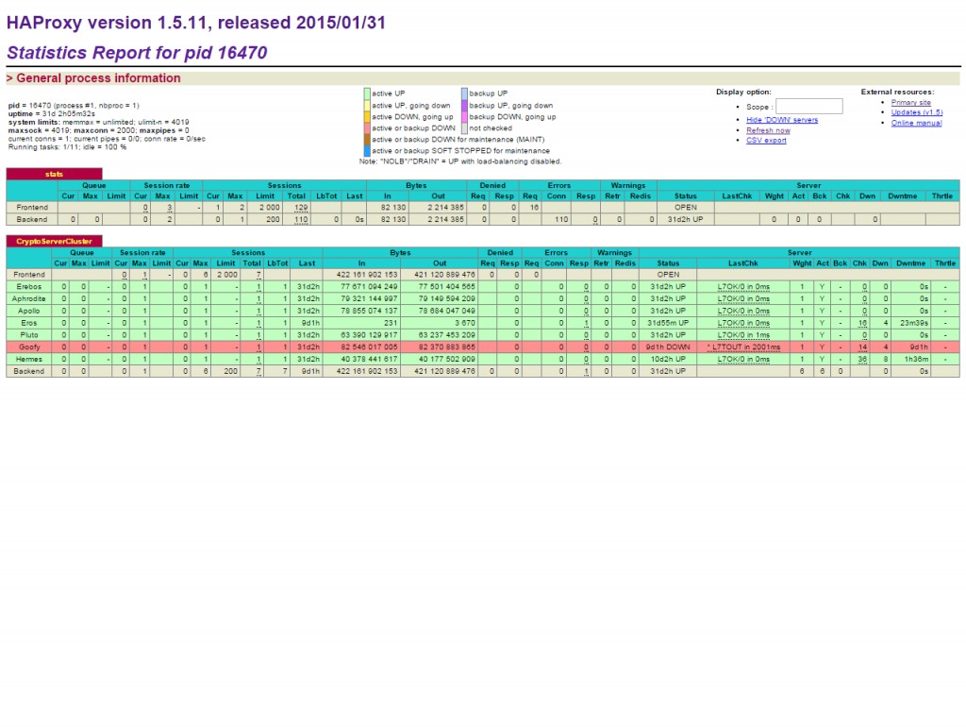Viewport: 966px width, 727px height.
Task: Click the L7TOUT in 2001ms check result
Action: (x=743, y=347)
